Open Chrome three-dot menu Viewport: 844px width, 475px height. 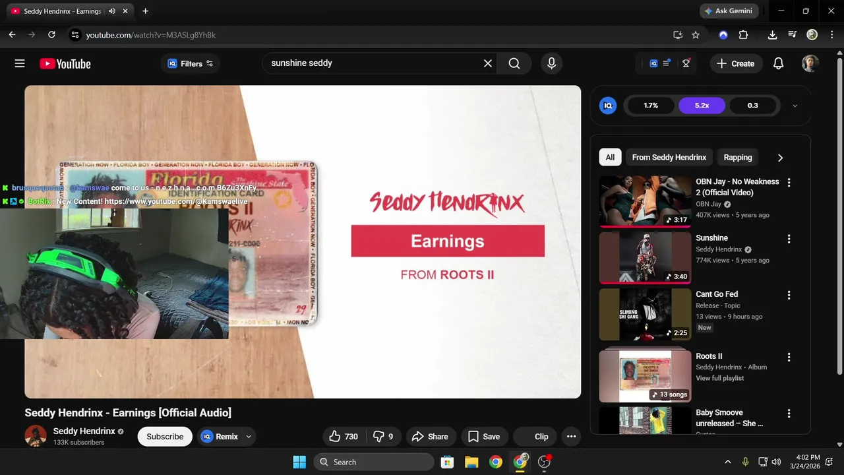click(x=831, y=35)
